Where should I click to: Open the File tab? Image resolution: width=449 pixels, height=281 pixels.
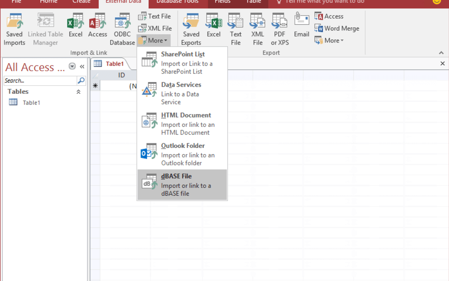[16, 2]
